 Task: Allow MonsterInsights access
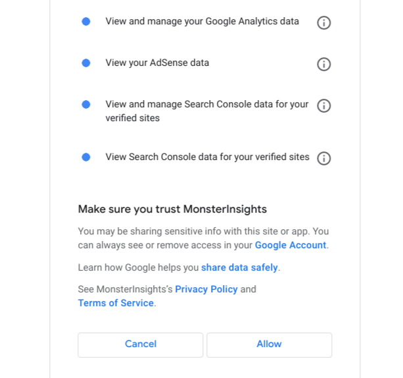[269, 345]
